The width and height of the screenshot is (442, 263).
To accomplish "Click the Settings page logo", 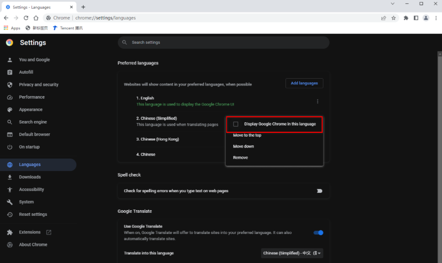I will point(10,42).
